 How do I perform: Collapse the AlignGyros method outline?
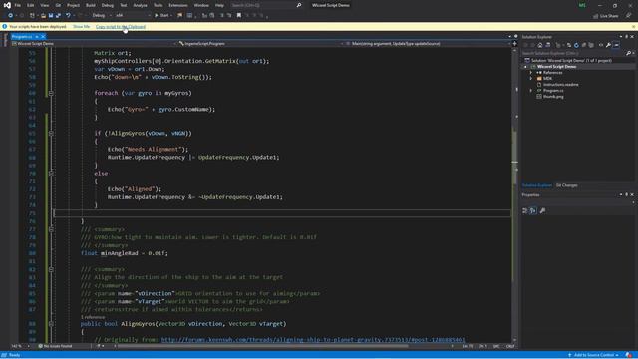51,324
